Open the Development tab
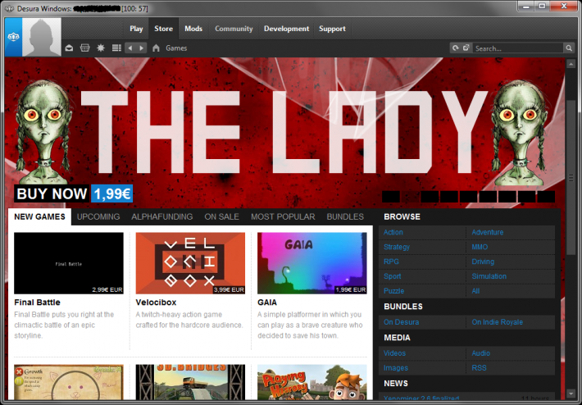The height and width of the screenshot is (405, 582). point(287,29)
